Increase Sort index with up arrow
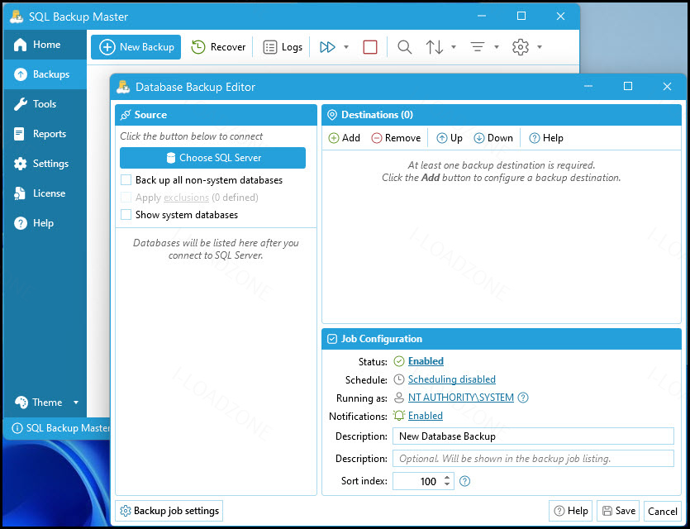The height and width of the screenshot is (529, 690). 447,477
